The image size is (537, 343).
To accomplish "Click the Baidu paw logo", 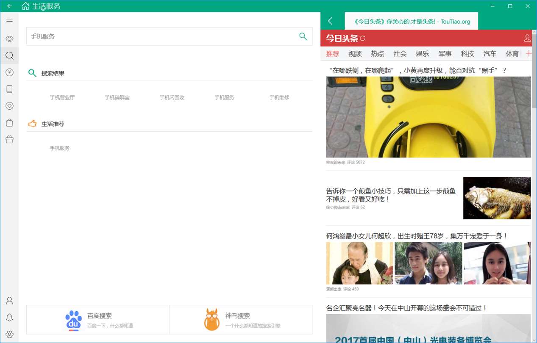I will (x=74, y=321).
